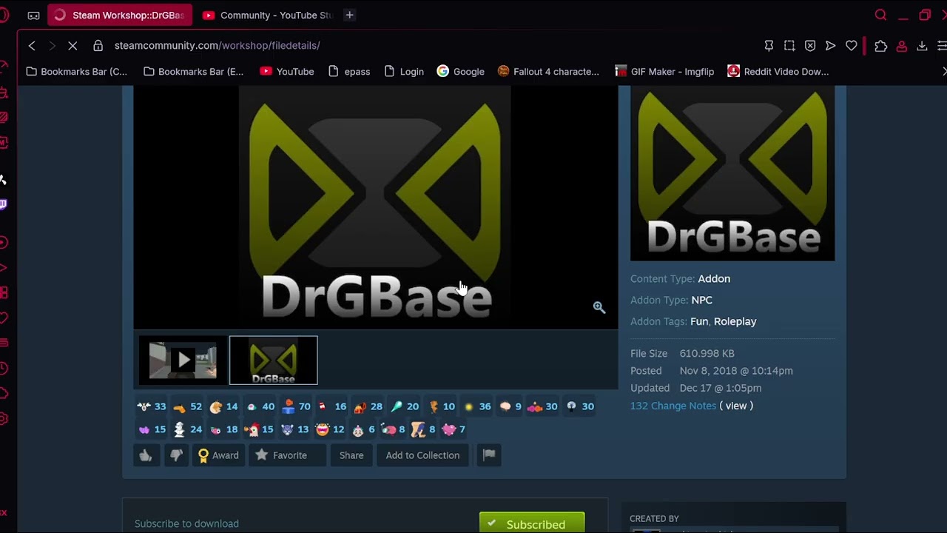This screenshot has width=947, height=533.
Task: Open the GIF Maker - Imgflip bookmark
Action: [x=664, y=72]
